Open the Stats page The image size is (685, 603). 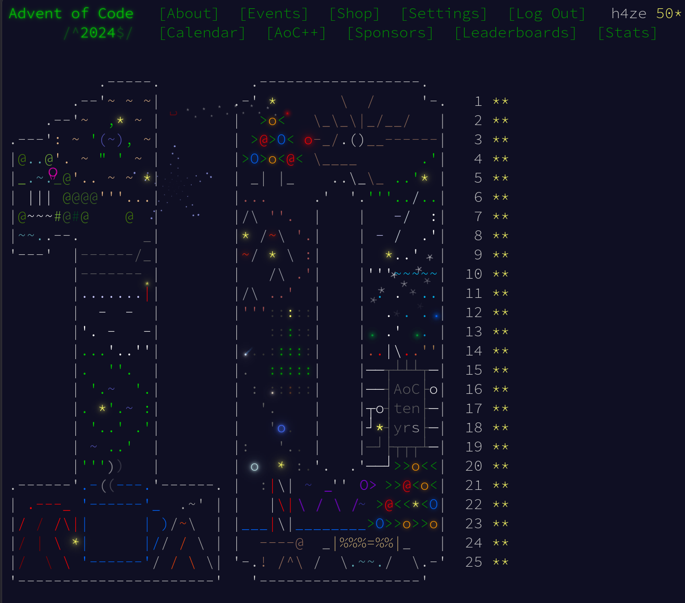627,33
